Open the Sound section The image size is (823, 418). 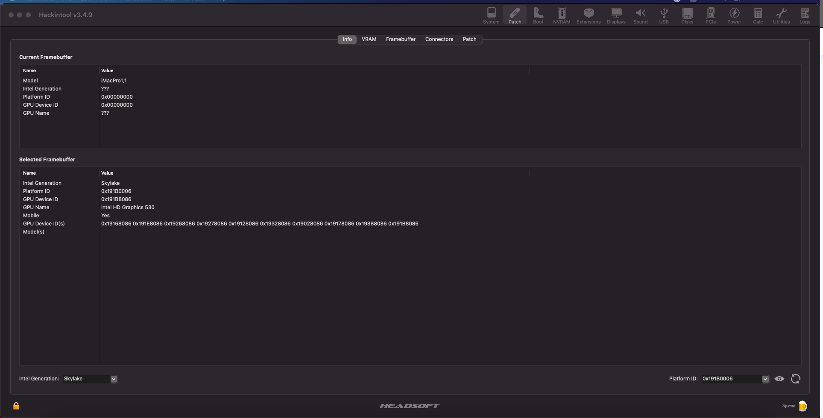(640, 16)
